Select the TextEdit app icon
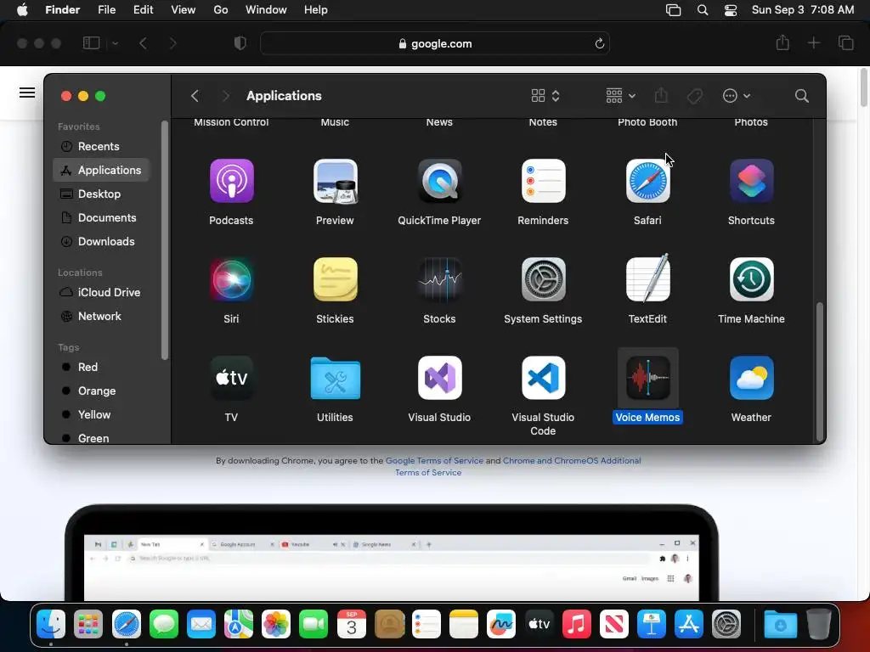 coord(647,279)
